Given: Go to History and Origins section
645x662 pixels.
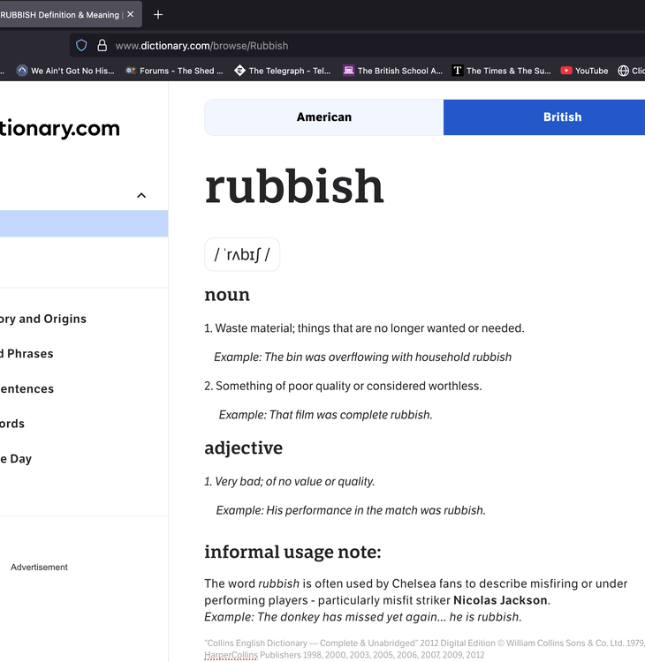Looking at the screenshot, I should (42, 319).
